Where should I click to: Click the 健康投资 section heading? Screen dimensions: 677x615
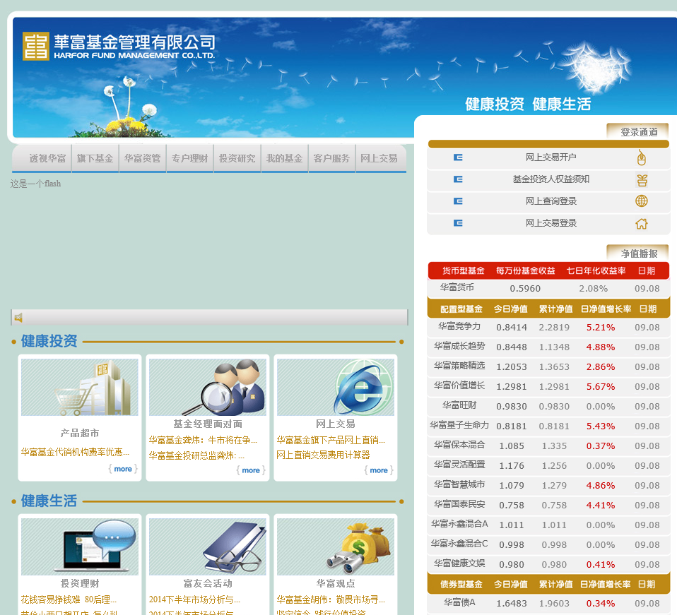coord(49,341)
